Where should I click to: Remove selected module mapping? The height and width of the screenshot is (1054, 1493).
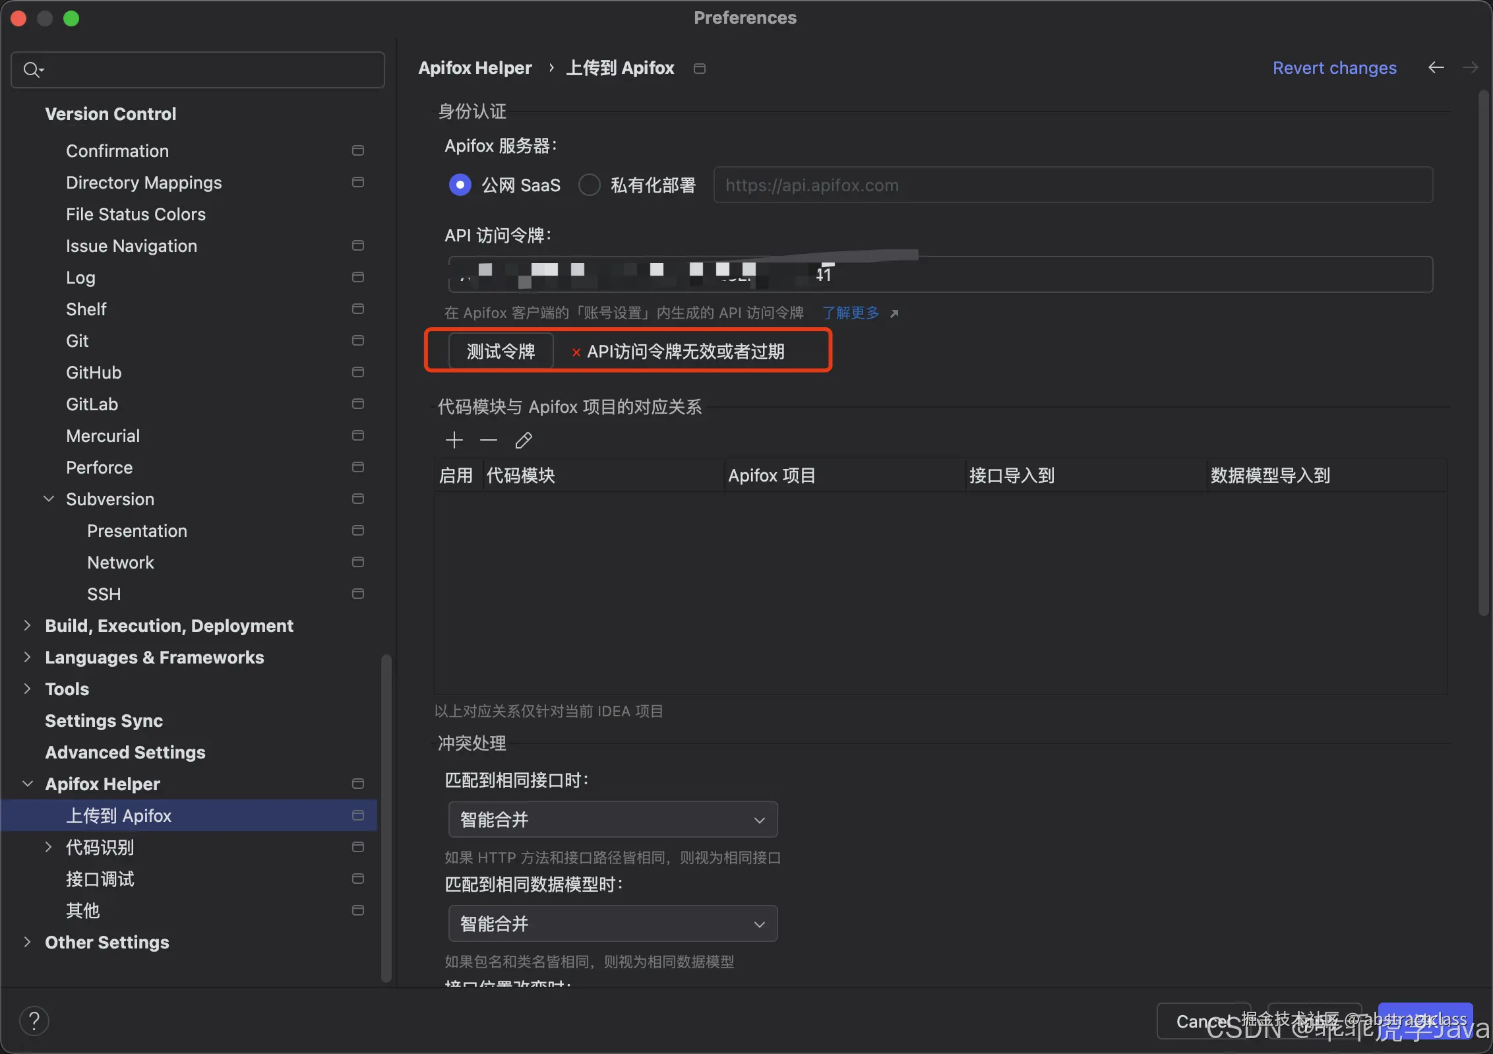487,440
